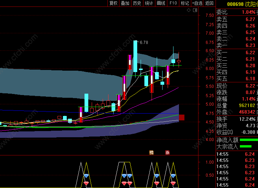Open the 统计 statistics tool
Image resolution: width=258 pixels, height=188 pixels.
[149, 3]
